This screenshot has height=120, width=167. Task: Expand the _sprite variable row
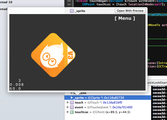tap(72, 98)
